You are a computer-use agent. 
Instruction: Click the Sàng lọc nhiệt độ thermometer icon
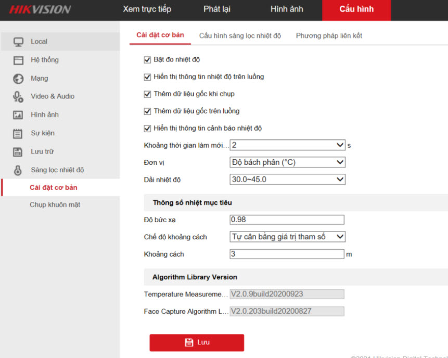[x=18, y=170]
